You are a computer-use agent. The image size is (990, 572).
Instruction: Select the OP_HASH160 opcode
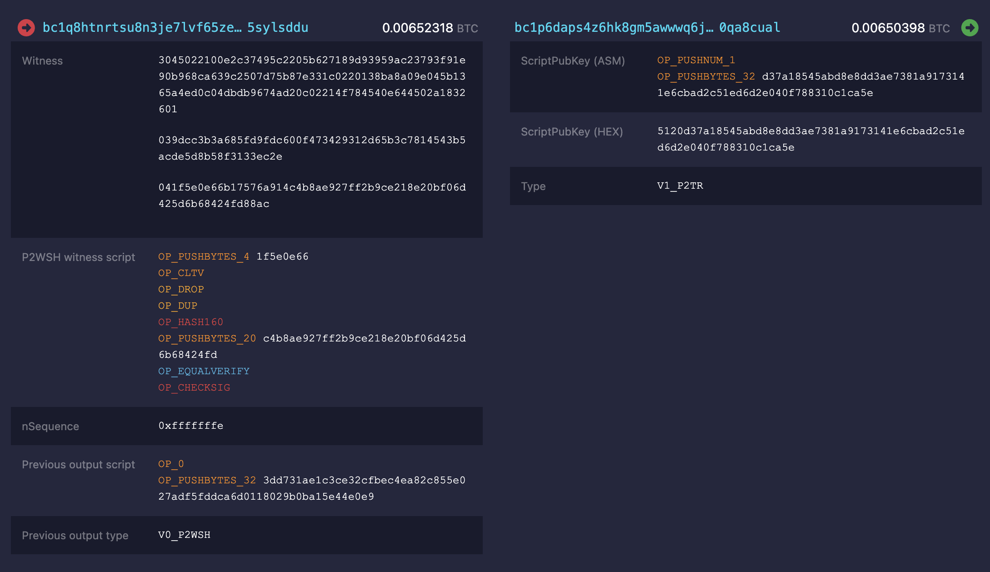pos(190,322)
